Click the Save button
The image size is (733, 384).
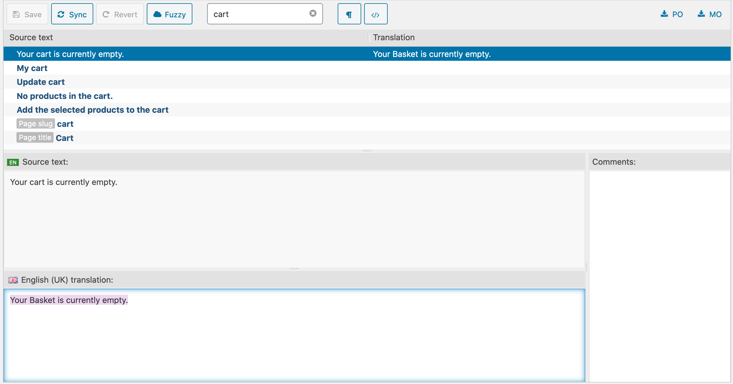coord(27,14)
